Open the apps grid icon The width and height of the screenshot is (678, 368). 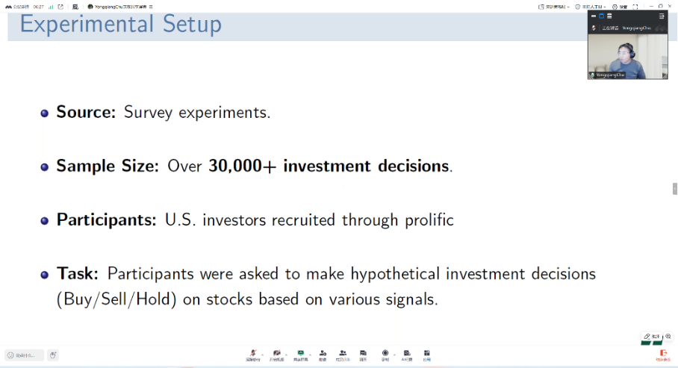click(426, 353)
